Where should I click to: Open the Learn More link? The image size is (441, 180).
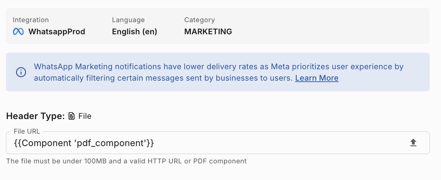[316, 78]
